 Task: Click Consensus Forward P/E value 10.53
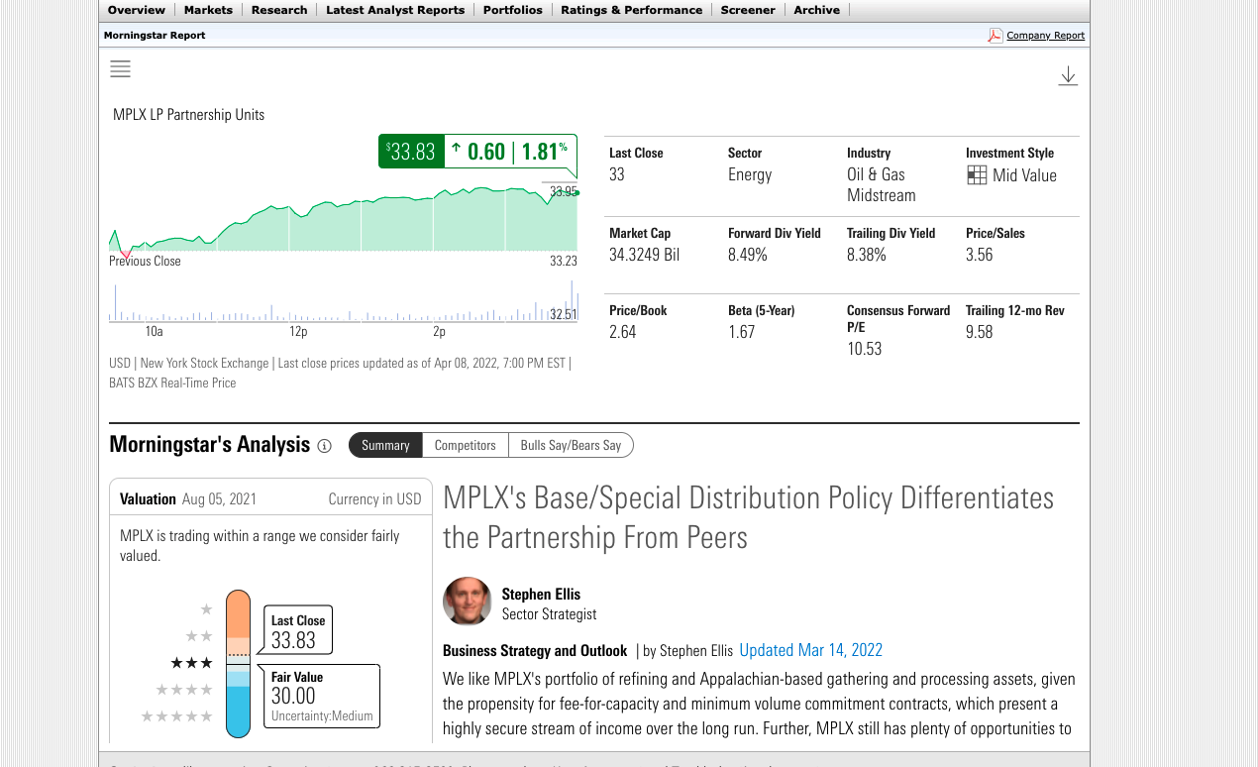point(865,349)
